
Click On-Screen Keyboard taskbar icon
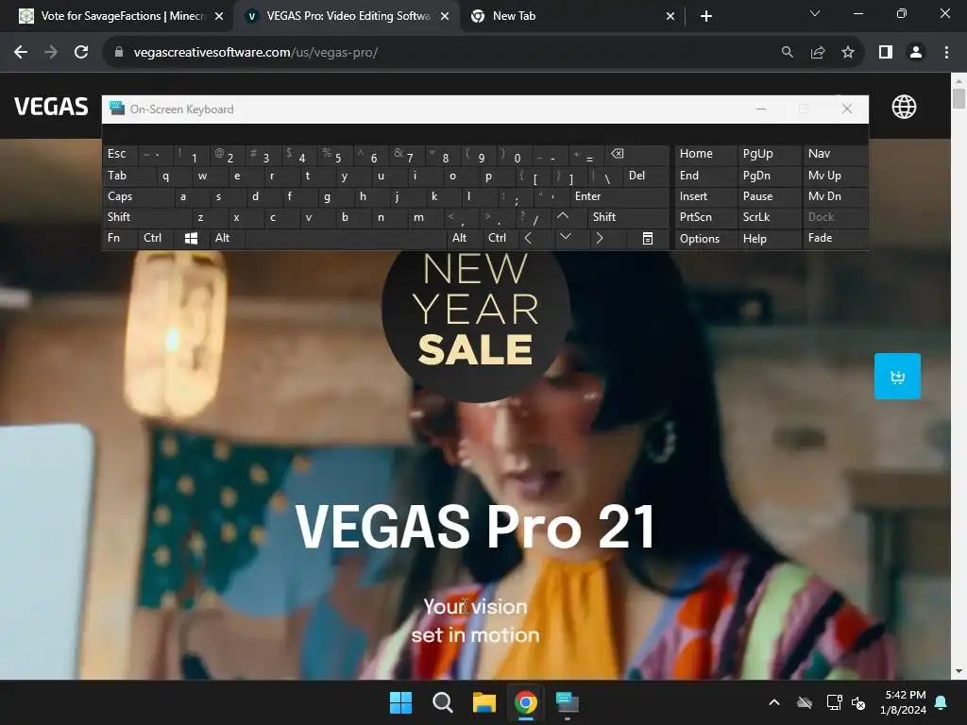(x=568, y=702)
